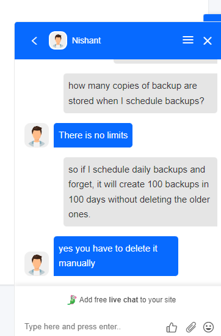This screenshot has width=221, height=336.
Task: Send a thumbs up reaction
Action: coord(172,327)
